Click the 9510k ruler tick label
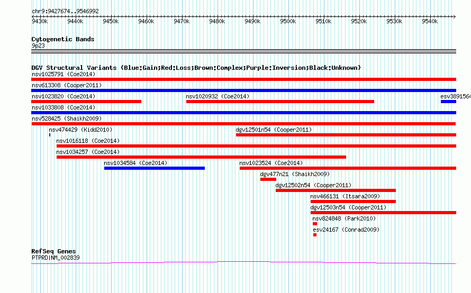The width and height of the screenshot is (471, 293). click(x=323, y=21)
